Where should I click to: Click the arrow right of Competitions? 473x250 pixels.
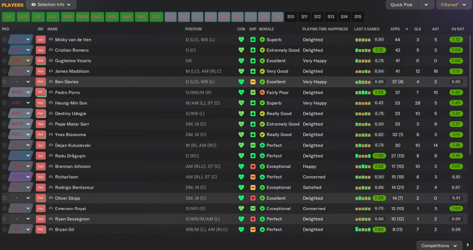468,245
